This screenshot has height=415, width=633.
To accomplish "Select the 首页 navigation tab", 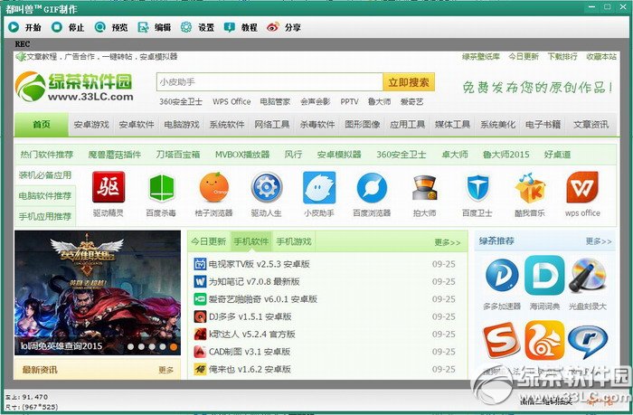I will point(42,125).
